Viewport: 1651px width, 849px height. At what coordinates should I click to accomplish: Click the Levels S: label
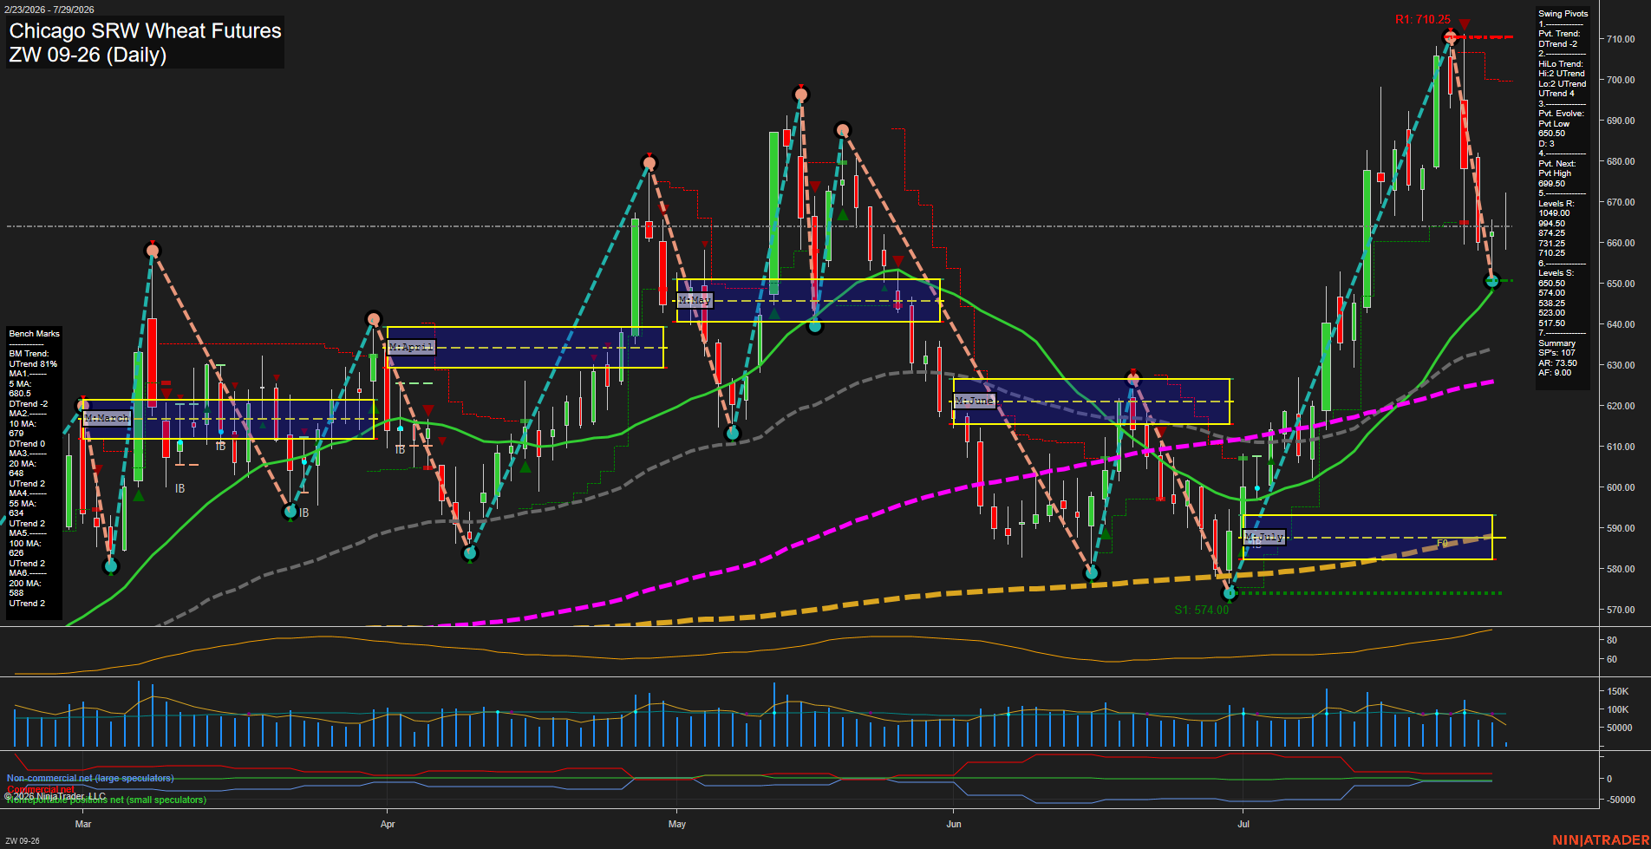click(x=1556, y=273)
